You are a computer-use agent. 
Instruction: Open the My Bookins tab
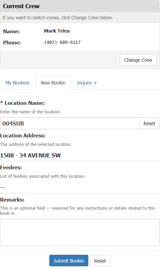(x=17, y=83)
